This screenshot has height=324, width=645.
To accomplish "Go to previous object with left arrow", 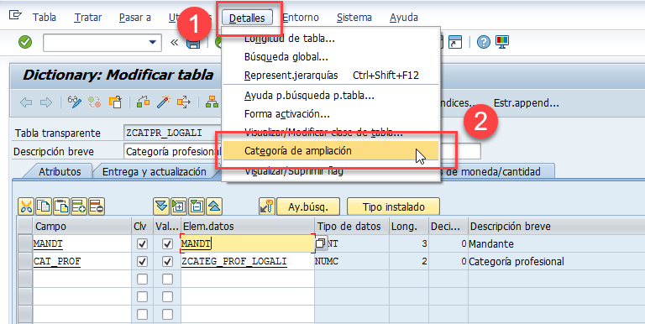I will [26, 102].
